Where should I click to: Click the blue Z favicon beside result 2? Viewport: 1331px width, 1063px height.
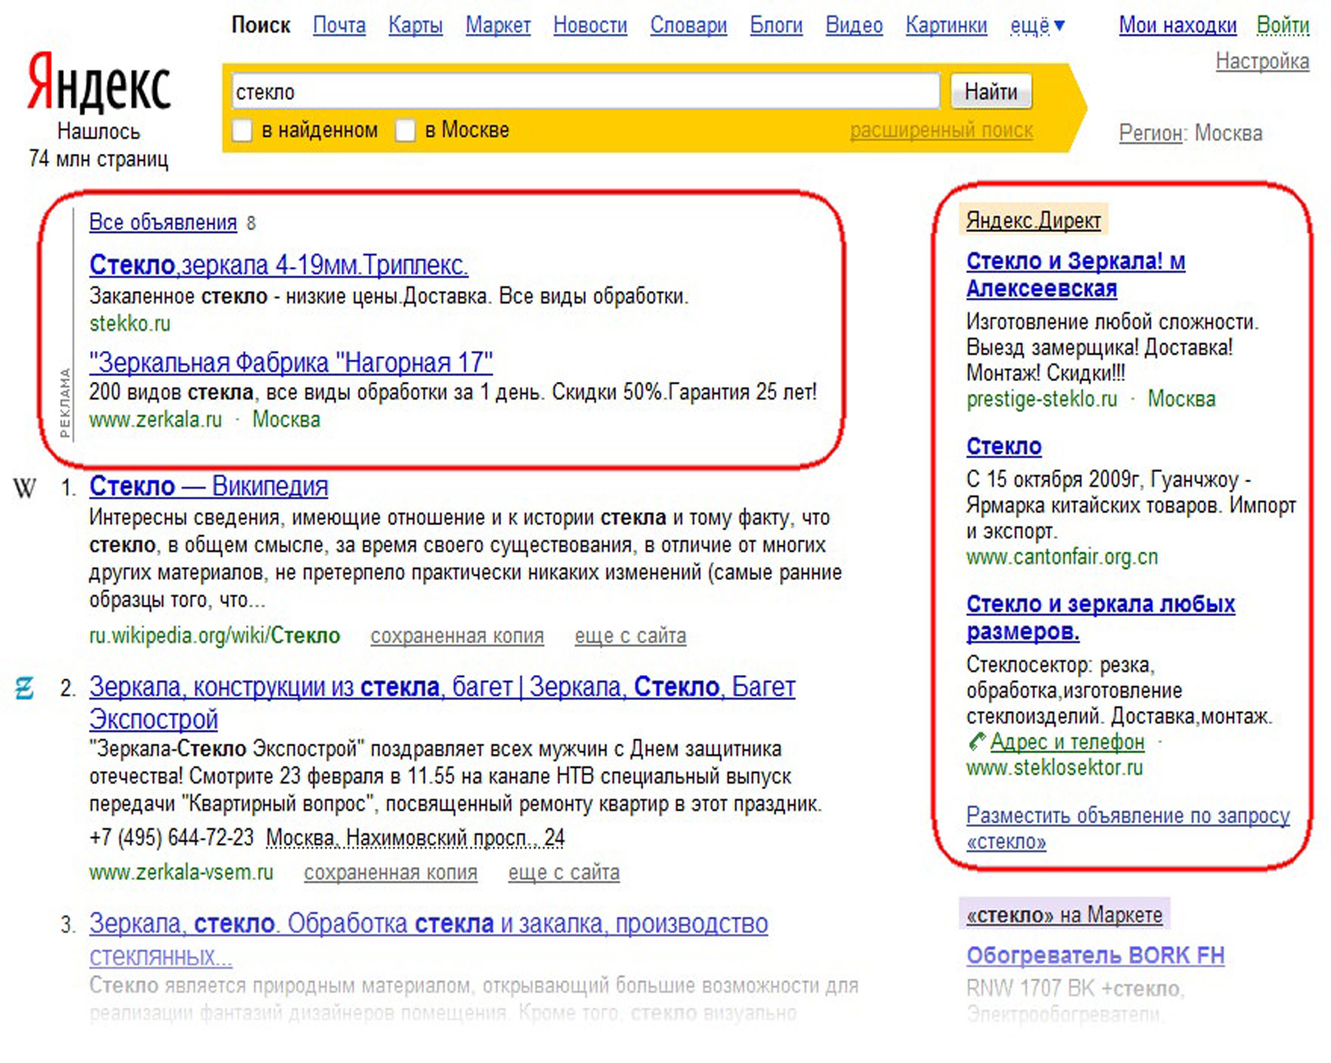24,688
